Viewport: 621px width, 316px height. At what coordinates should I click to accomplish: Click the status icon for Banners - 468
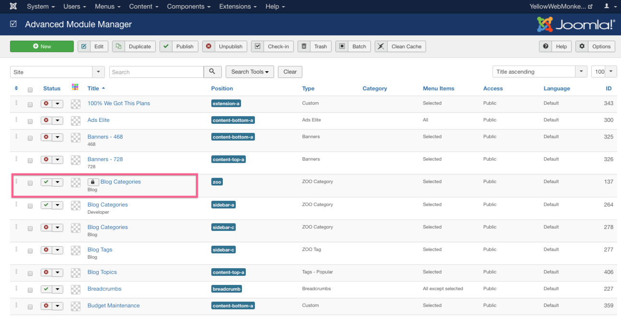46,137
